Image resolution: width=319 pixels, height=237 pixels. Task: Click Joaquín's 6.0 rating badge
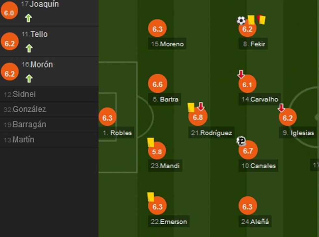tap(9, 12)
